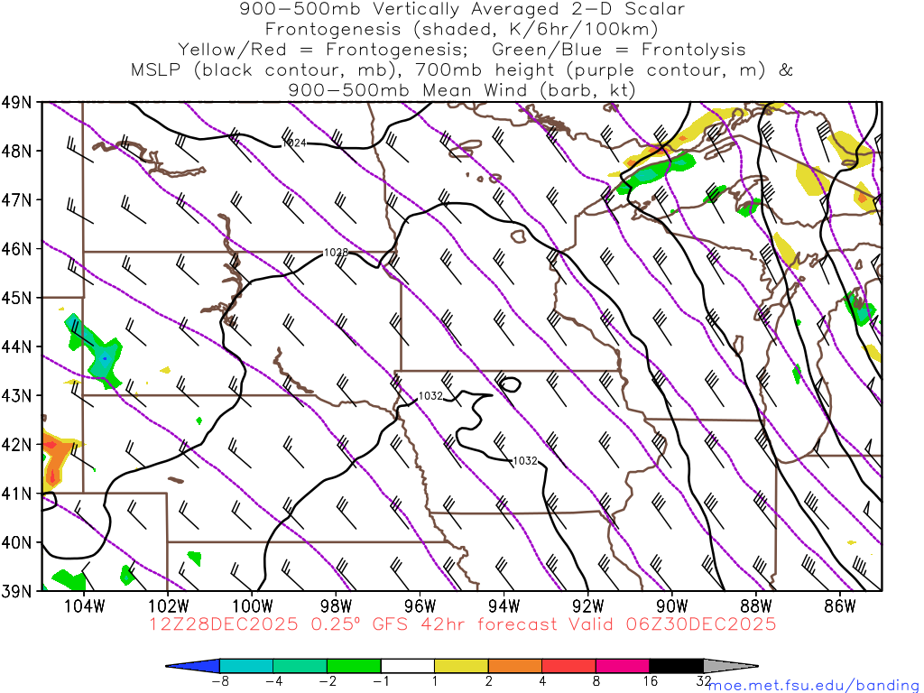
Task: Select the 86W longitude axis label
Action: [x=839, y=605]
